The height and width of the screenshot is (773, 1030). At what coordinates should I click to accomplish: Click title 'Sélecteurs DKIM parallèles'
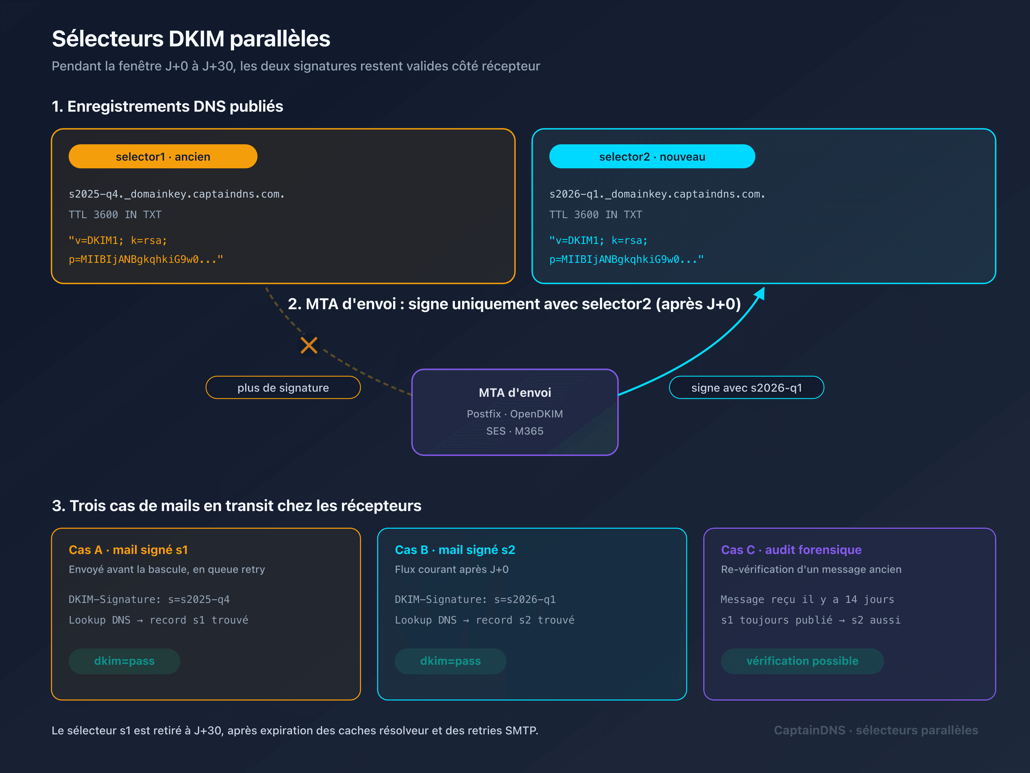click(x=191, y=39)
